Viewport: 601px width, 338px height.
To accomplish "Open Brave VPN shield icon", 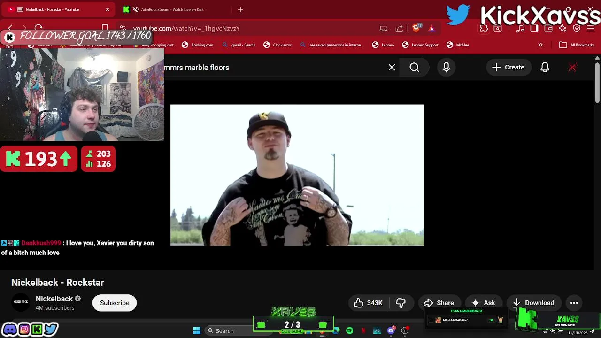I will click(x=577, y=28).
